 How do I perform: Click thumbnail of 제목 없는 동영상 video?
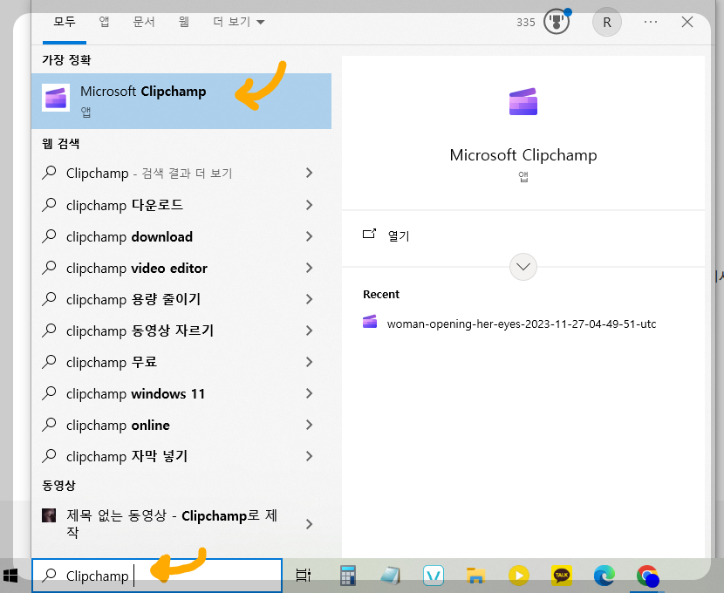(49, 515)
